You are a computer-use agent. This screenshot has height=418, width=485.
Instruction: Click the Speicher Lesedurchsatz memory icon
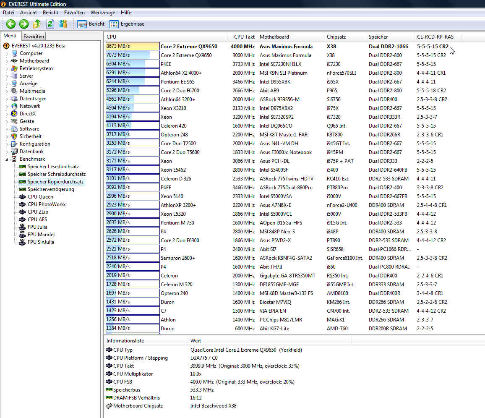pos(22,167)
